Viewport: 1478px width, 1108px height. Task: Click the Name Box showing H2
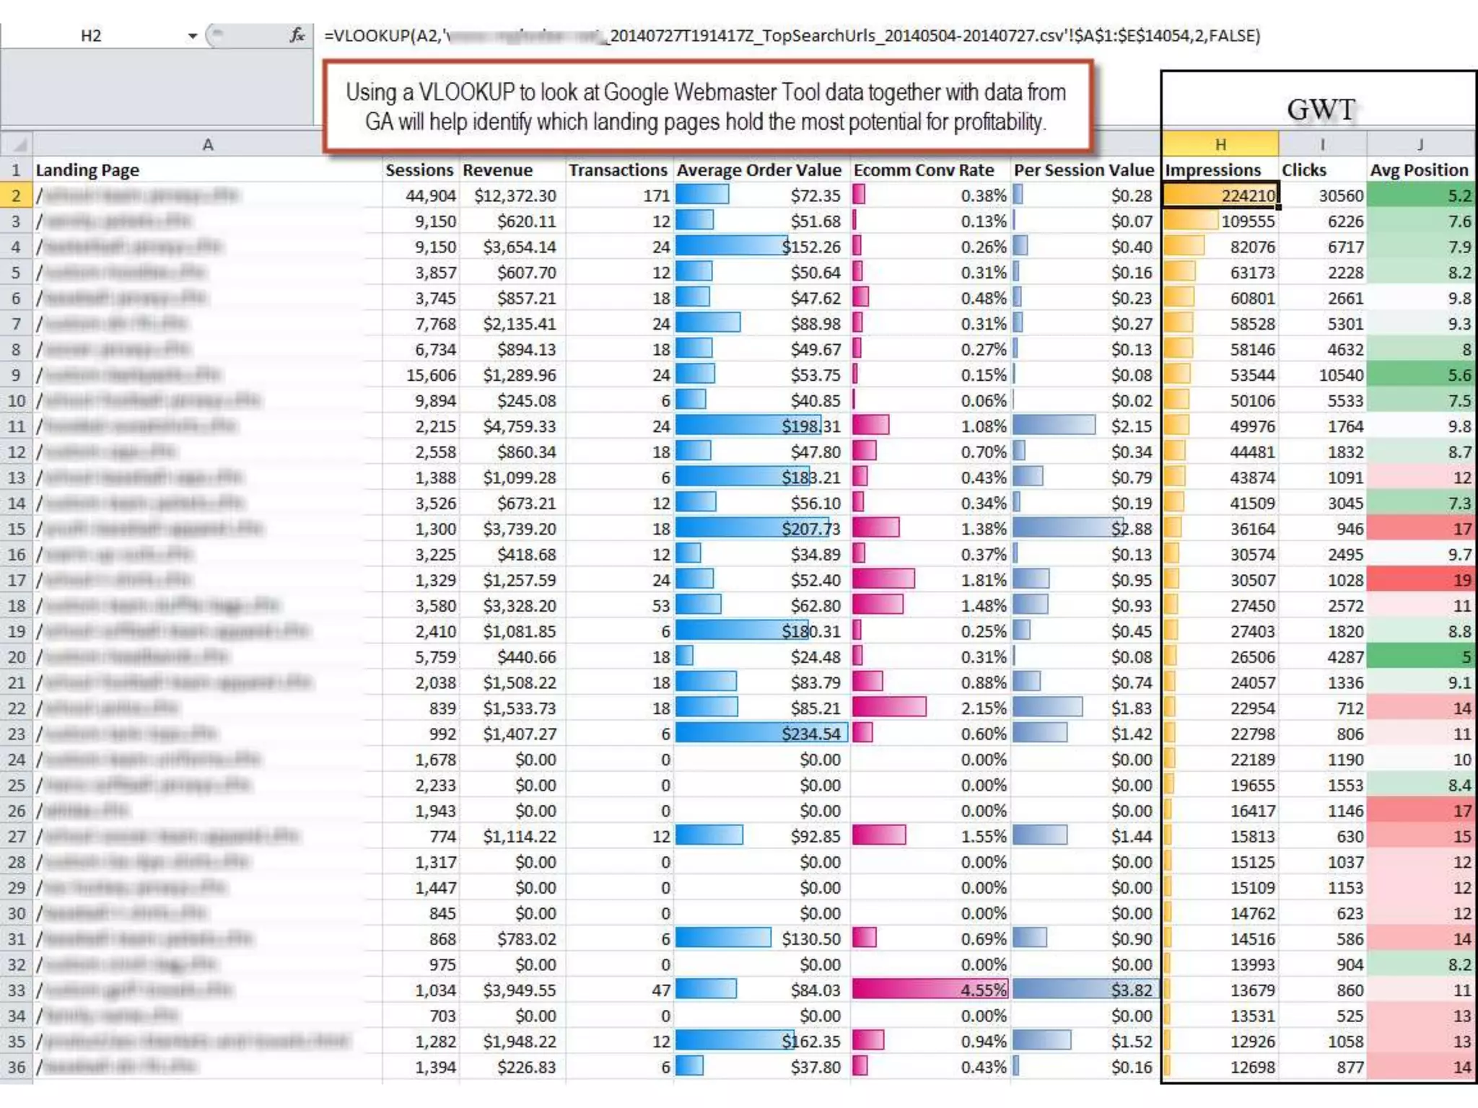pos(91,36)
